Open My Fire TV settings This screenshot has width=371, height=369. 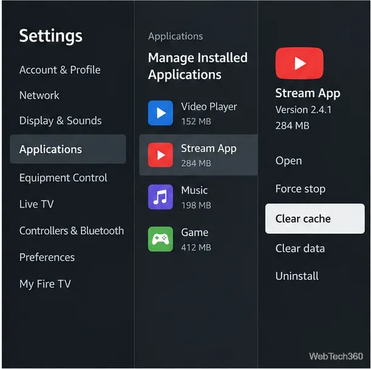[45, 284]
